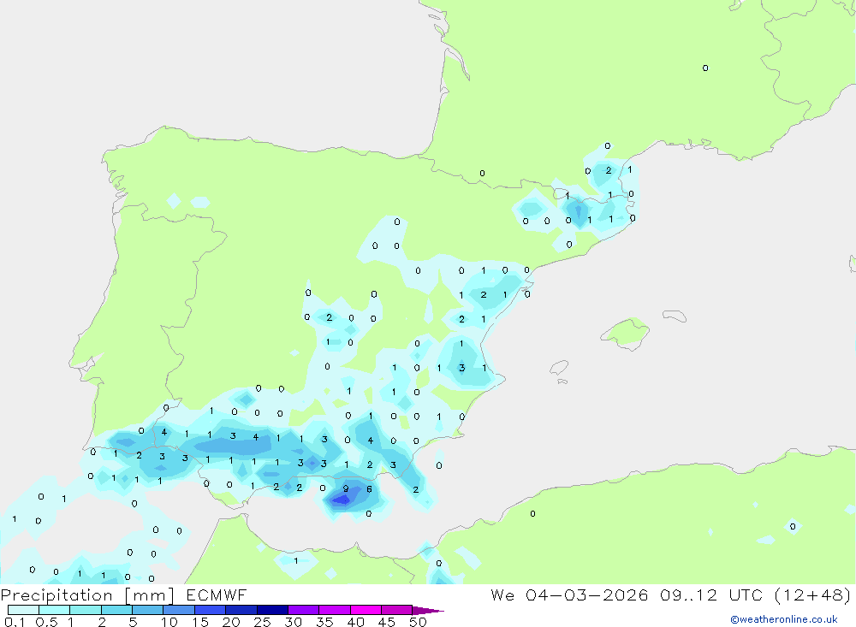Click the 1–2 mm legend color swatch
856x627 pixels.
86,610
